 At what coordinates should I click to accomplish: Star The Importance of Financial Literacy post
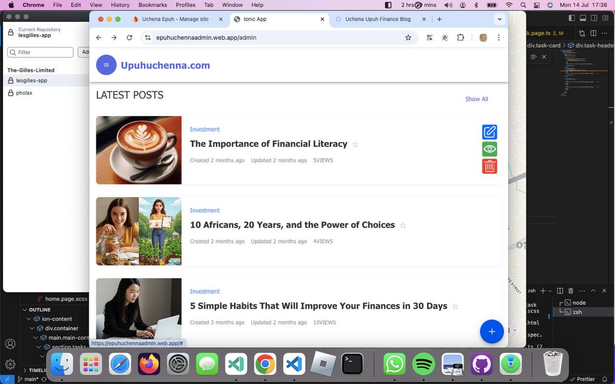click(355, 144)
